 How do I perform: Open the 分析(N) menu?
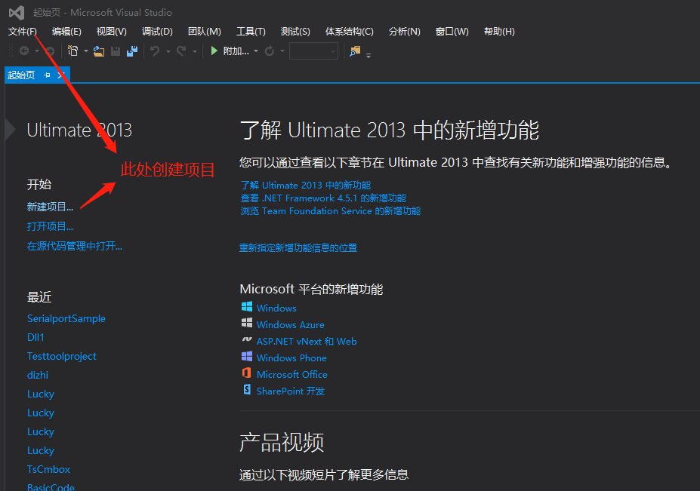(405, 32)
